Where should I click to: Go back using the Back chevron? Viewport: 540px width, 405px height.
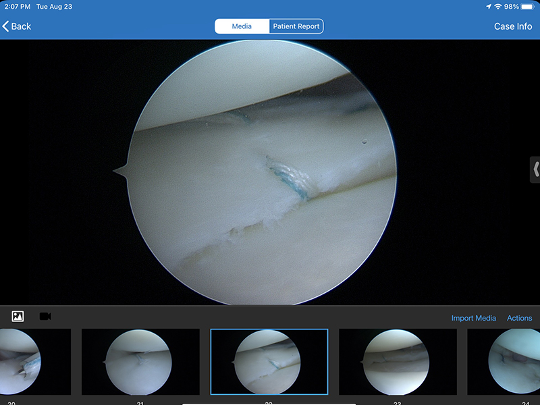(x=16, y=26)
